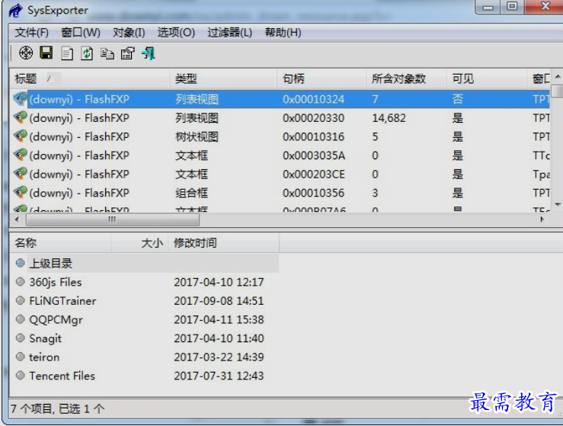The image size is (563, 426).
Task: Sort by the 标题 column header
Action: click(x=89, y=78)
